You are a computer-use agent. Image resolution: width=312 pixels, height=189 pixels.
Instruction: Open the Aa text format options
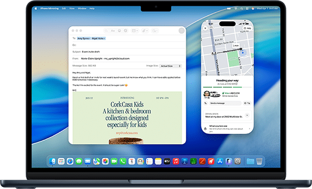click(x=113, y=31)
